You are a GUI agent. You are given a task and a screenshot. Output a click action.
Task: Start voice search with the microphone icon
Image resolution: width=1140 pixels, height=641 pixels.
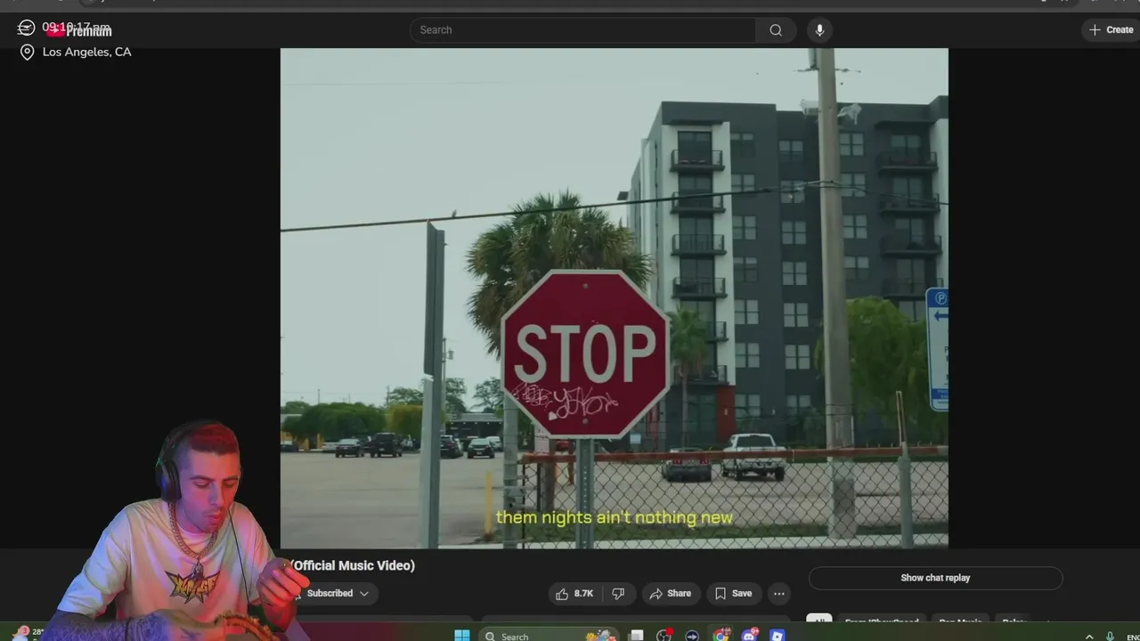point(819,30)
